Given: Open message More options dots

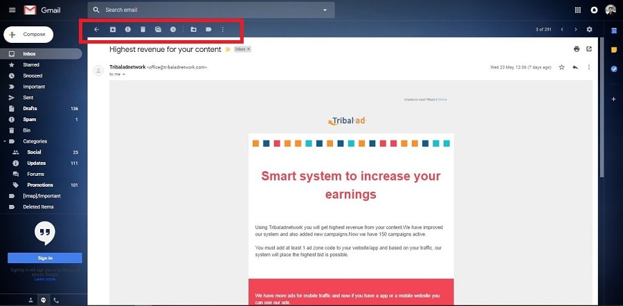Looking at the screenshot, I should point(589,67).
